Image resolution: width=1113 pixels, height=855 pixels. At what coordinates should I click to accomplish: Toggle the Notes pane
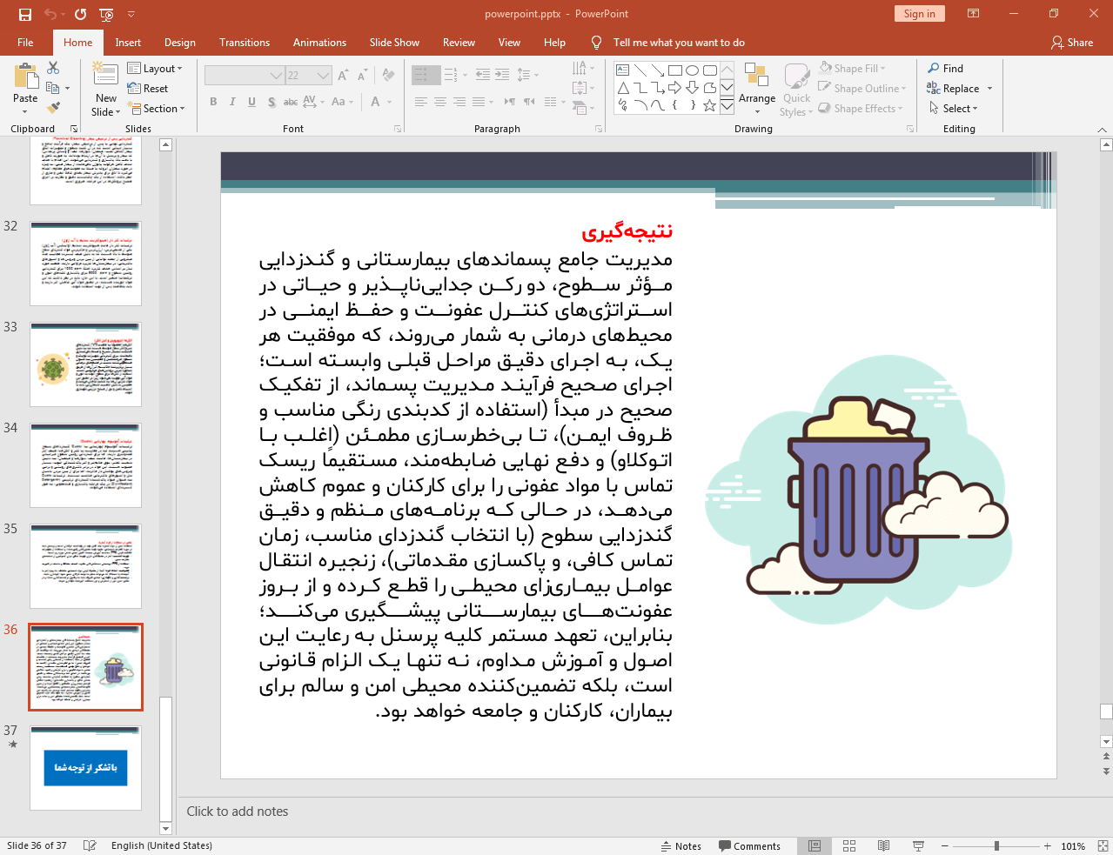(x=681, y=845)
